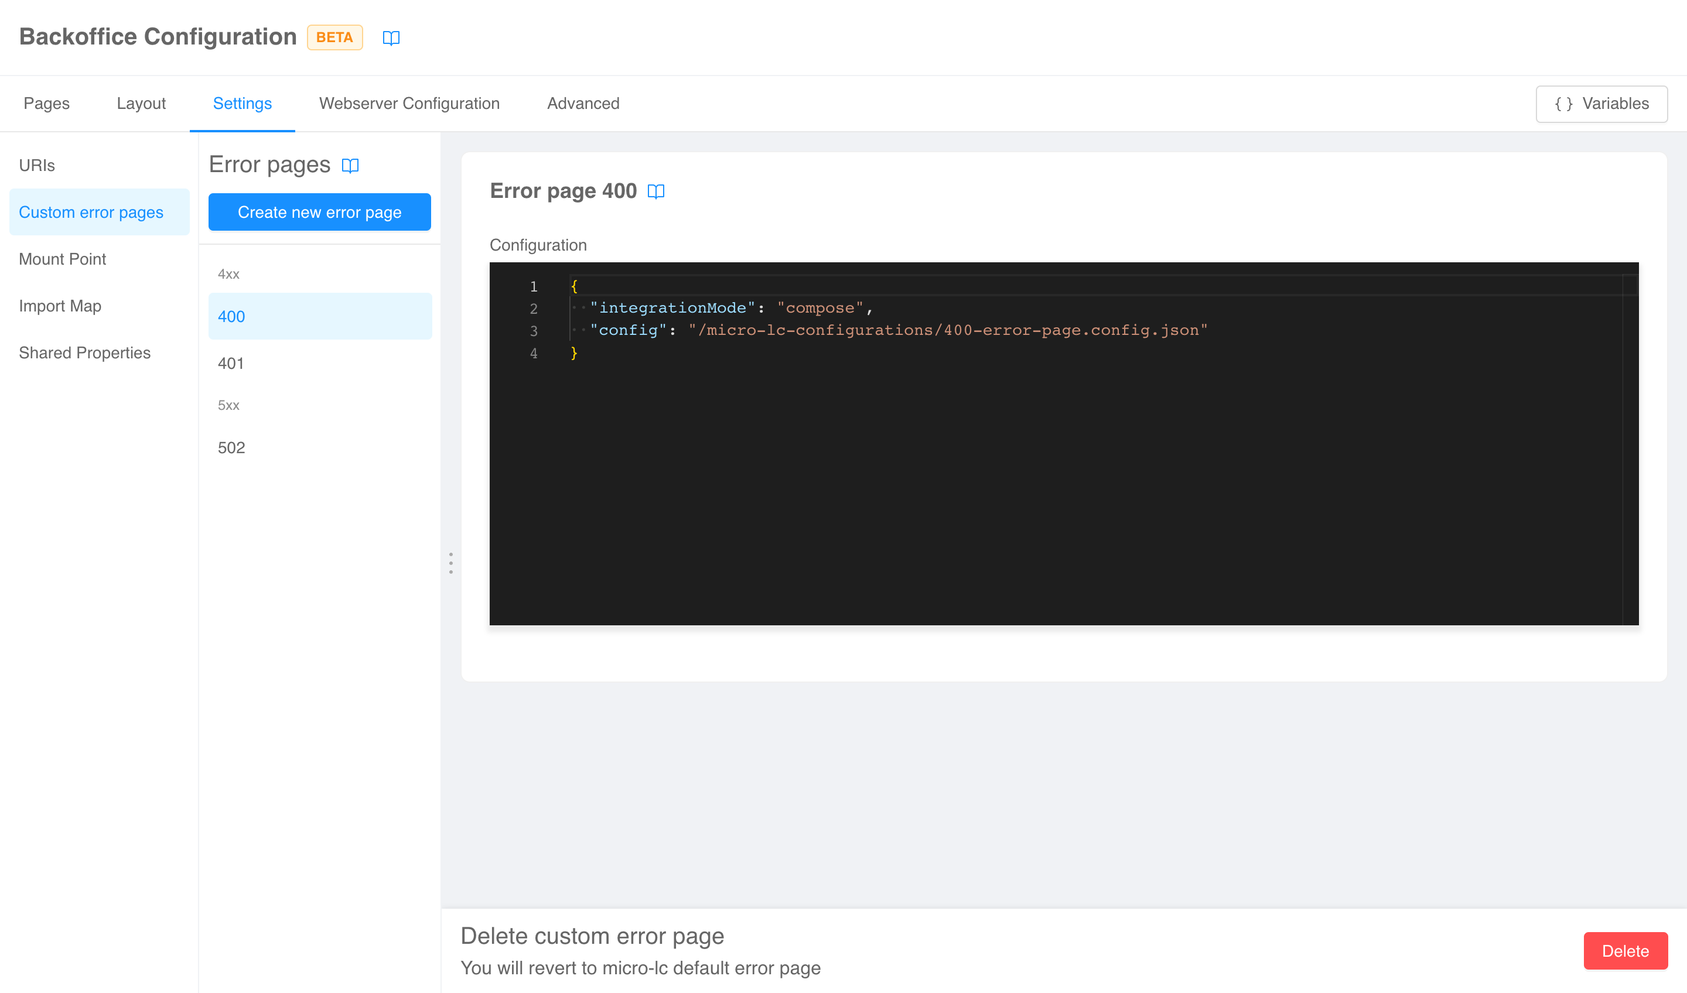Viewport: 1687px width, 993px height.
Task: Switch to the Layout tab
Action: (x=141, y=103)
